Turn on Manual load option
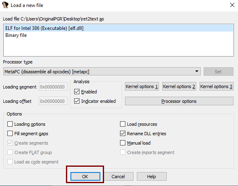This screenshot has height=186, width=238. point(122,143)
